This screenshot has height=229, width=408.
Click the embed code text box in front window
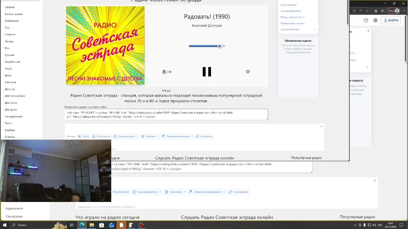[x=166, y=114]
